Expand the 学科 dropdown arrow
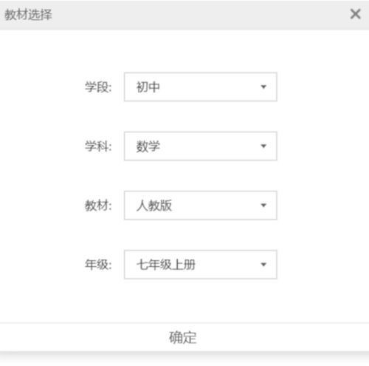The image size is (369, 366). tap(263, 146)
